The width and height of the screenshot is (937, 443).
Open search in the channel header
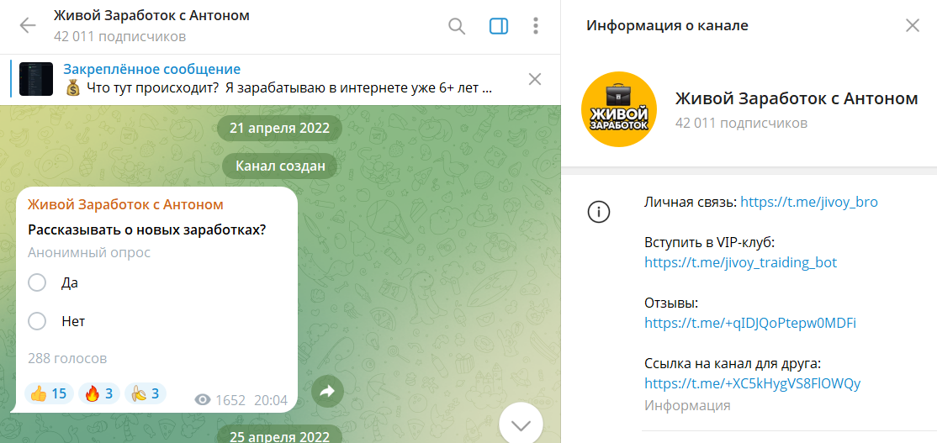[x=457, y=26]
